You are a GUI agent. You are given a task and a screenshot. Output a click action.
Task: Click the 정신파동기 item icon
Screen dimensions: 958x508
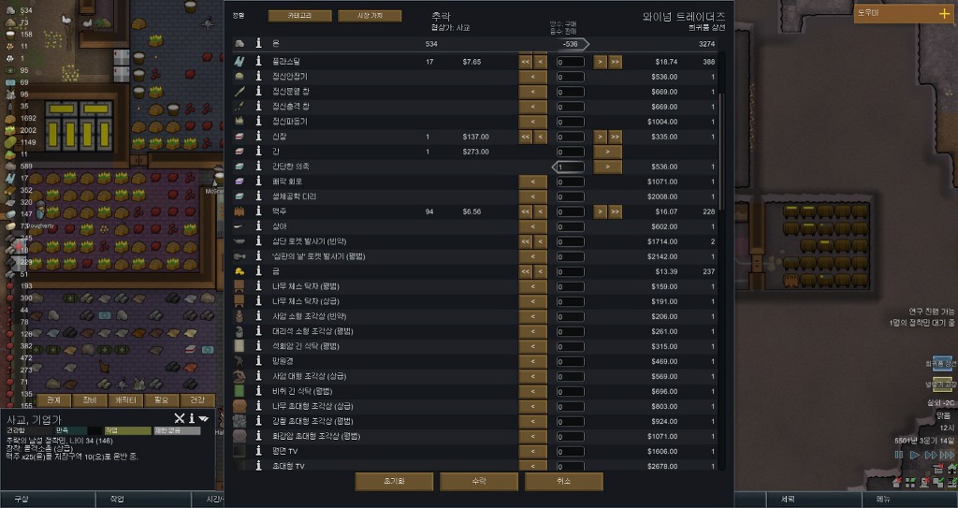click(239, 122)
